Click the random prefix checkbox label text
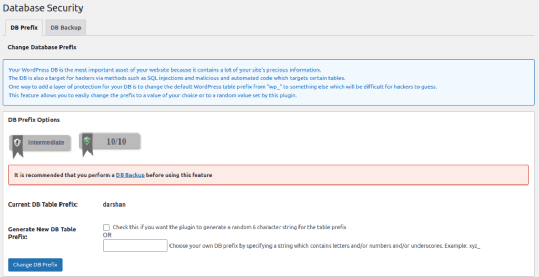The image size is (539, 277). pos(229,227)
